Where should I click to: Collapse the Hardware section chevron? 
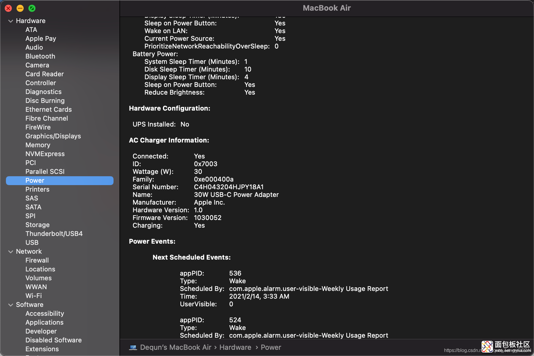[x=11, y=21]
